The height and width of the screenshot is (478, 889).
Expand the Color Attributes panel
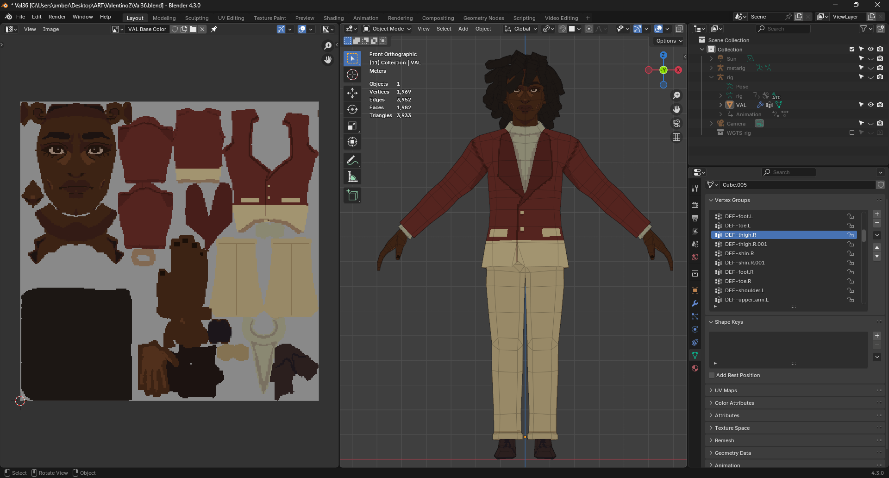click(x=734, y=403)
